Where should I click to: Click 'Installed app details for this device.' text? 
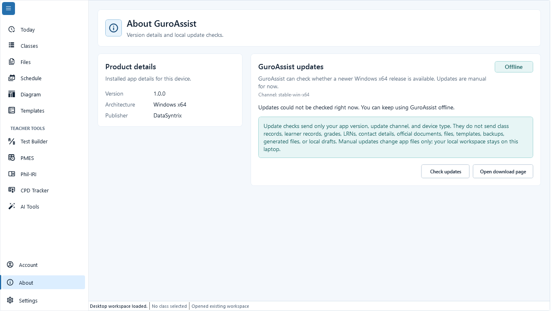(148, 79)
